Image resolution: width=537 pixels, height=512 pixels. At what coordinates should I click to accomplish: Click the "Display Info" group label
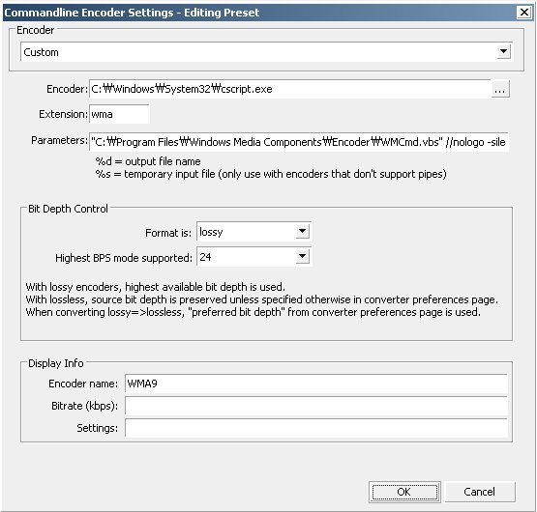(56, 363)
